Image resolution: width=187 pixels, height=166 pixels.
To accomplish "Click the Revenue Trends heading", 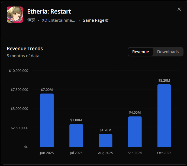I will pyautogui.click(x=25, y=49).
